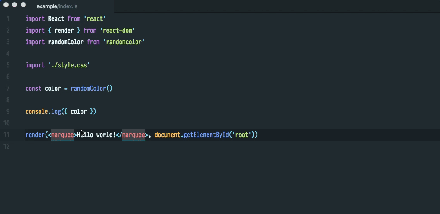Image resolution: width=440 pixels, height=214 pixels.
Task: Click line number 5 in the gutter
Action: [8, 65]
